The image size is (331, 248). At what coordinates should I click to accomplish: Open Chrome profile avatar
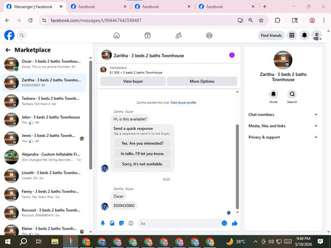312,21
